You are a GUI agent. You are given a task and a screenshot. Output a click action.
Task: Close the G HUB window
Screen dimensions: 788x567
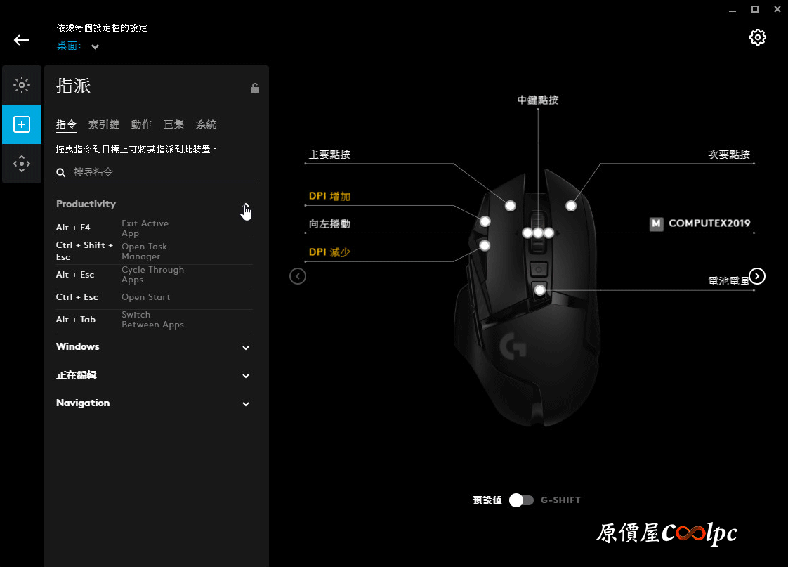click(x=777, y=9)
